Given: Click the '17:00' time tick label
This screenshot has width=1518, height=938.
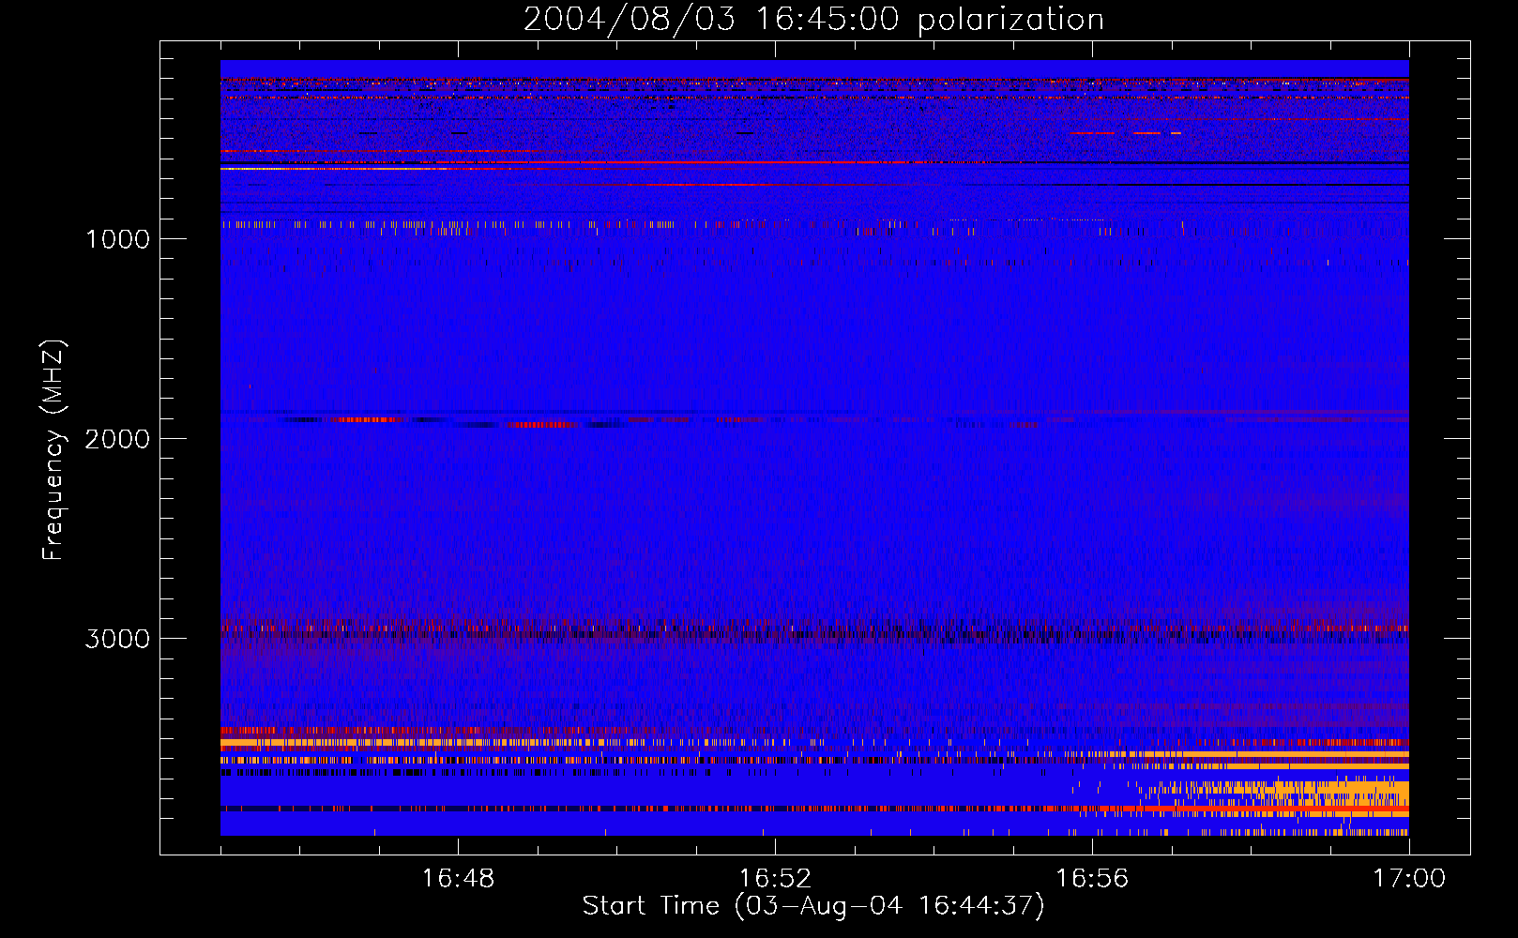Looking at the screenshot, I should point(1409,878).
